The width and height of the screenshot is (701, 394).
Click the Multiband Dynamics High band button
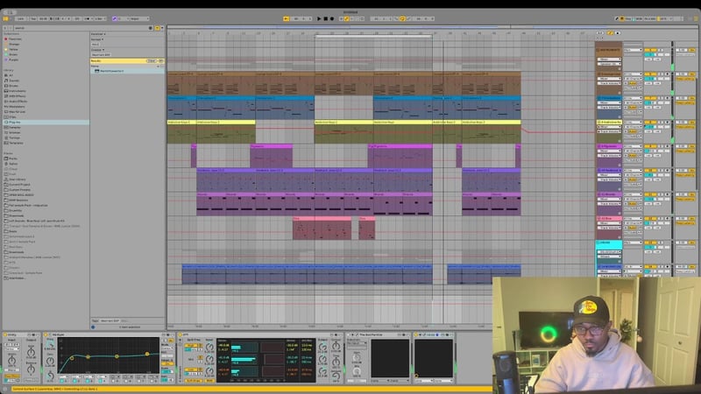191,346
